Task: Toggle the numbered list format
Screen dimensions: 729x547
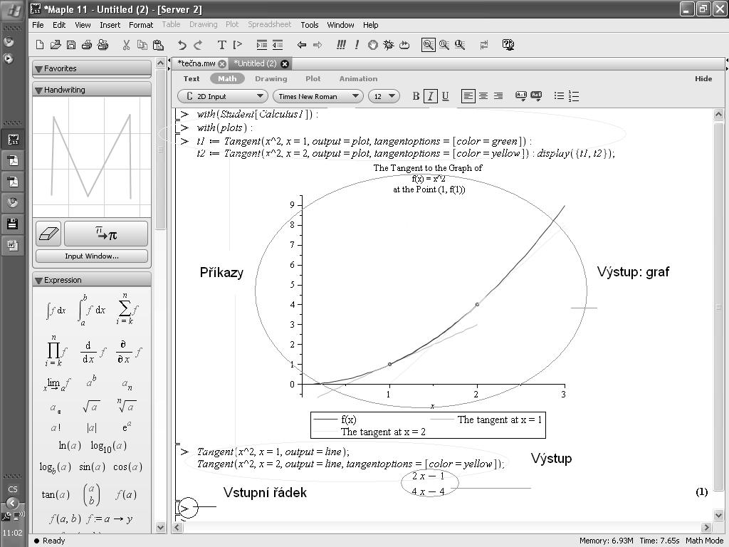Action: (574, 96)
